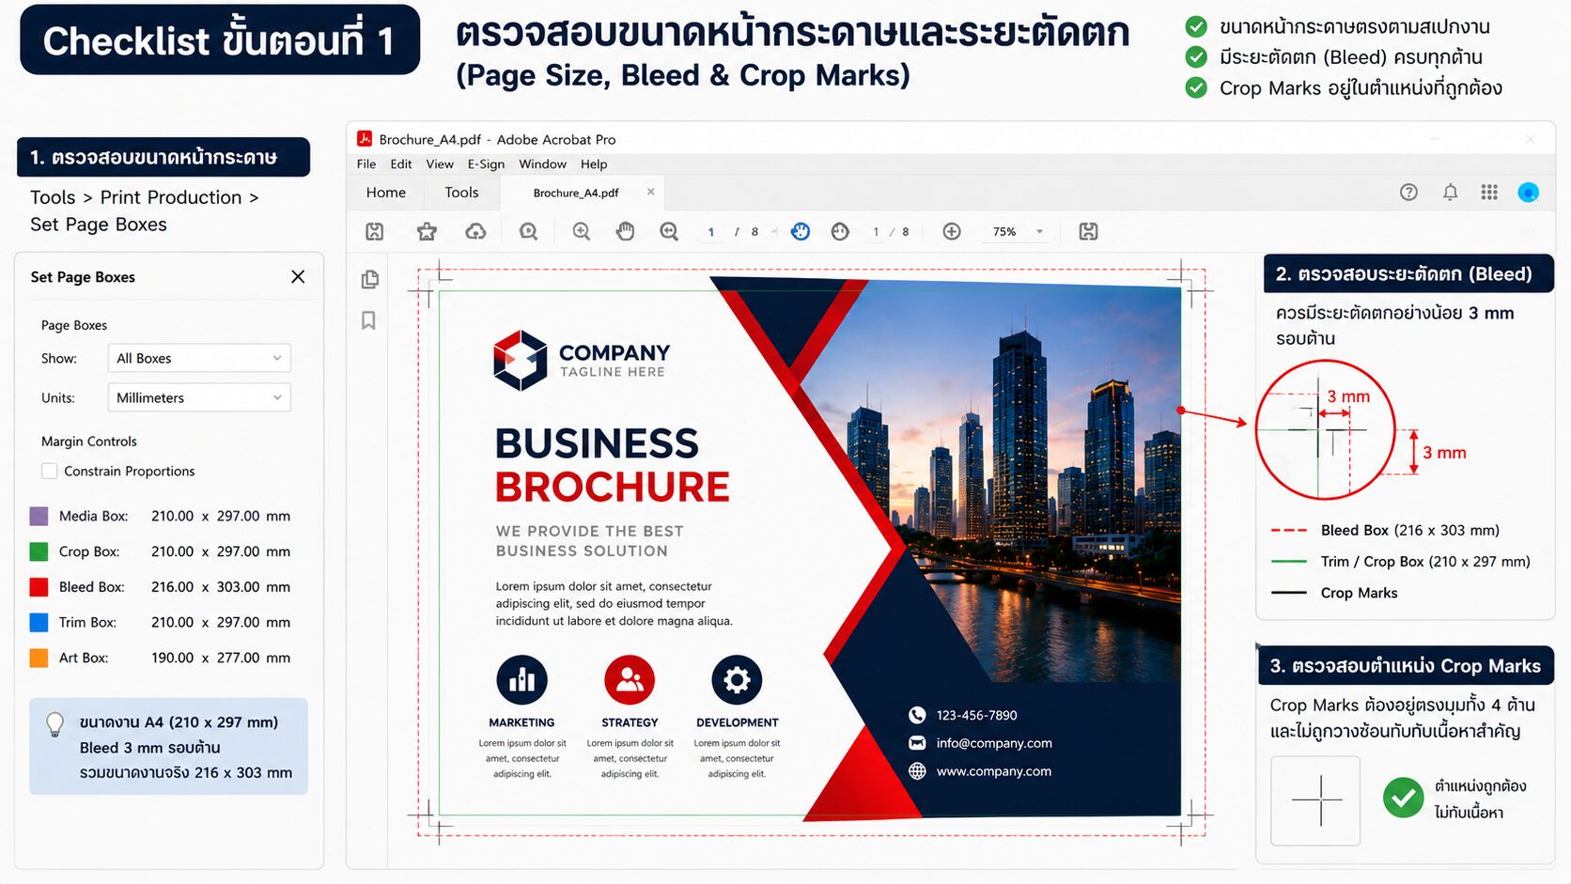This screenshot has height=884, width=1571.
Task: Open the page thumbnails pane icon
Action: pos(370,279)
